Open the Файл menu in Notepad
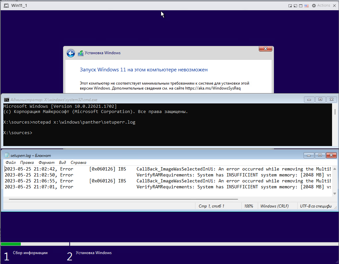This screenshot has height=264, width=339. pyautogui.click(x=11, y=163)
